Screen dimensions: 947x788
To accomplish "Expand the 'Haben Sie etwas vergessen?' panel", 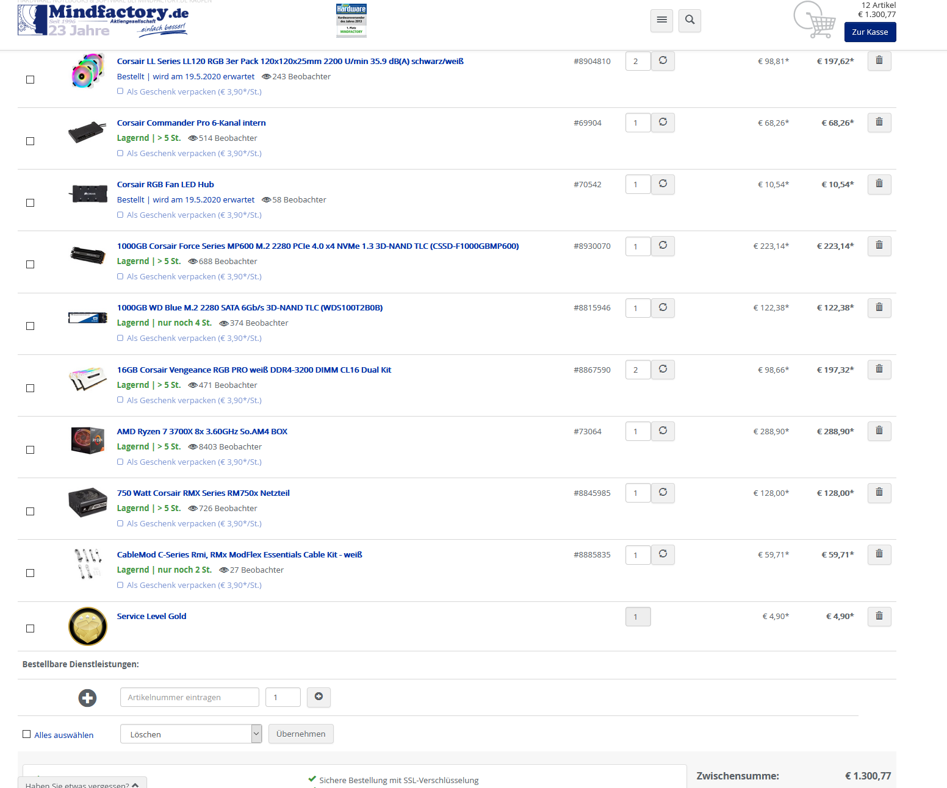I will click(82, 784).
